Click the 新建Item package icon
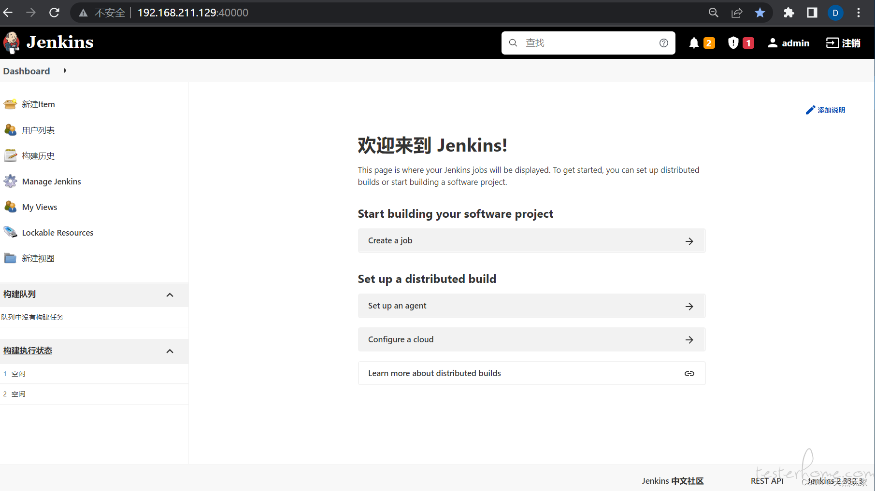This screenshot has width=875, height=491. tap(10, 104)
